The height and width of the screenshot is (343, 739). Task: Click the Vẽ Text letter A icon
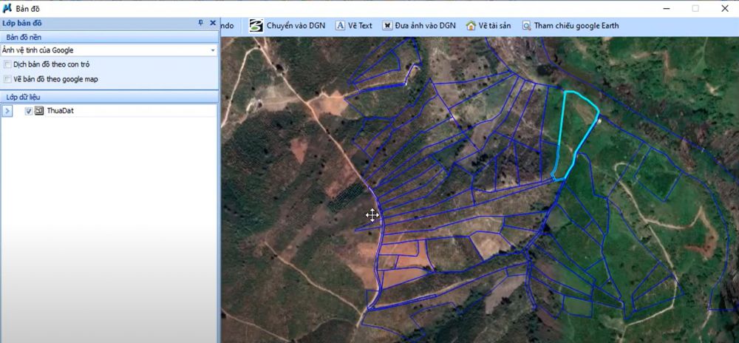tap(340, 25)
